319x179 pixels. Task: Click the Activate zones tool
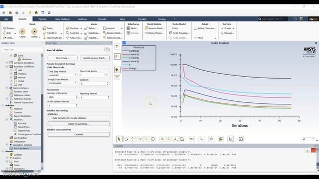(91, 38)
